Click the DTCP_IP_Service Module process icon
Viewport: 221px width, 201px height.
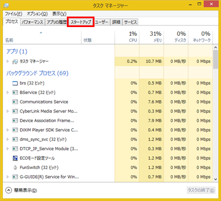15,149
